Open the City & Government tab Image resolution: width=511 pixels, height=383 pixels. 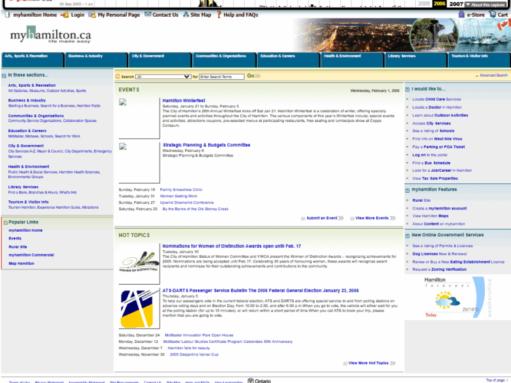click(160, 59)
